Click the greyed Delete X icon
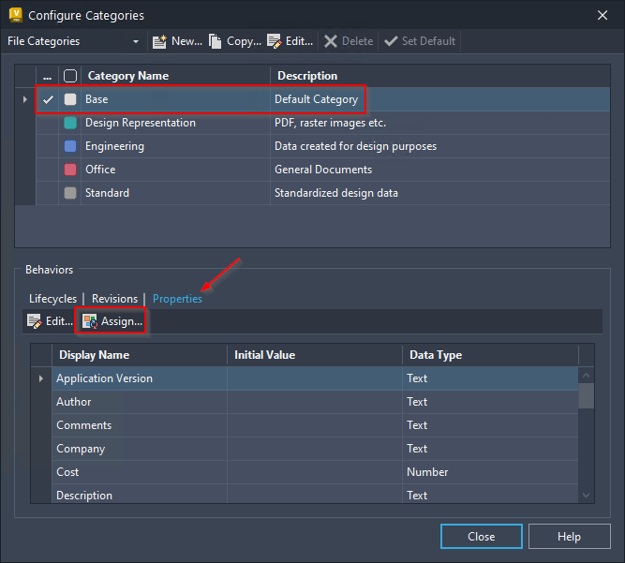625x563 pixels. [331, 41]
